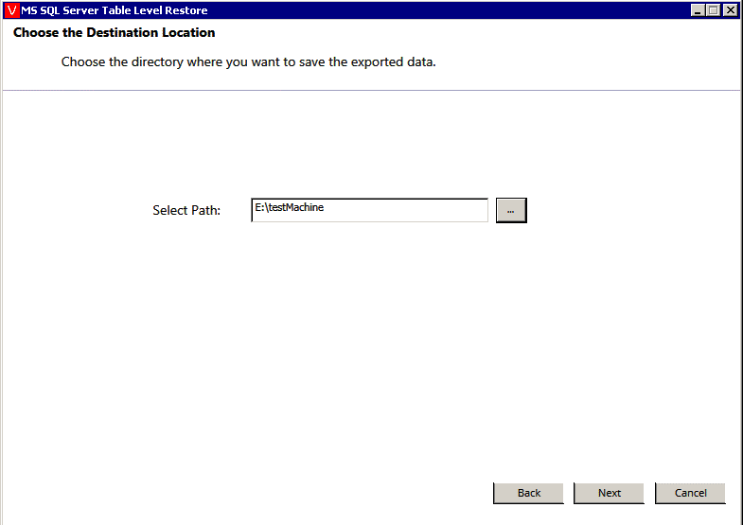This screenshot has height=525, width=743.
Task: Minimize the Table Level Restore window
Action: pyautogui.click(x=697, y=10)
